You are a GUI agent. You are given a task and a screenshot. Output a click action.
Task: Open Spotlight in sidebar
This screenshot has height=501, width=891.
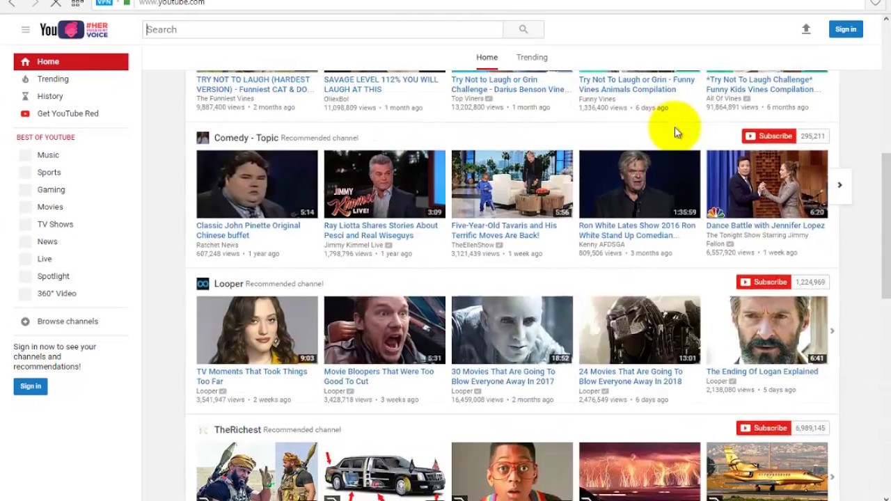(x=53, y=276)
